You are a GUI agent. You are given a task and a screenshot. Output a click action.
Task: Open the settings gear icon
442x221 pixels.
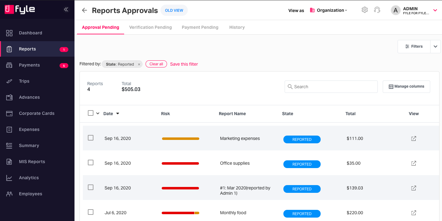[364, 10]
